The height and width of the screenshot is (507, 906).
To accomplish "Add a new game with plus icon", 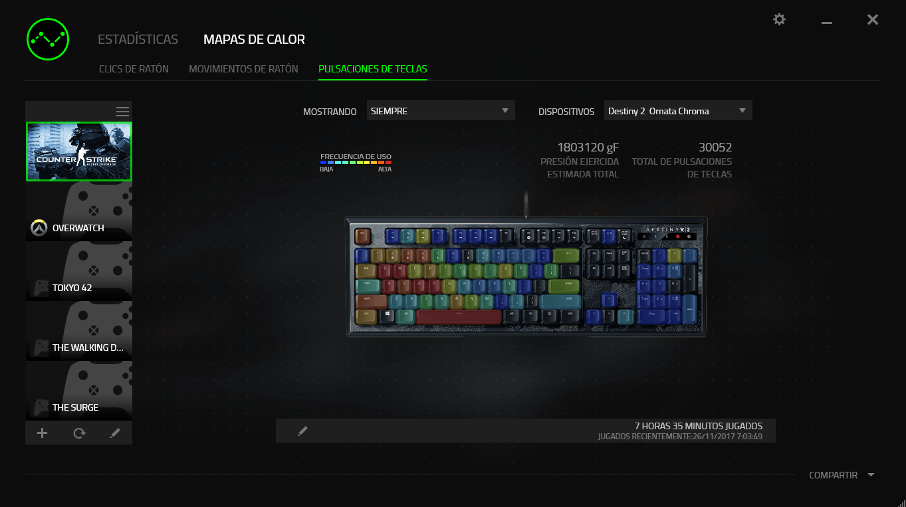I will click(x=42, y=433).
